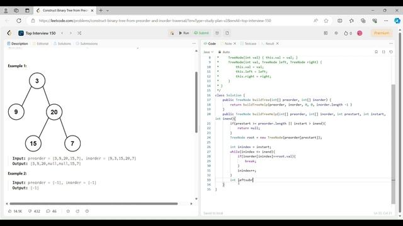Click the LeetCode logo icon
403x226 pixels.
(x=9, y=33)
